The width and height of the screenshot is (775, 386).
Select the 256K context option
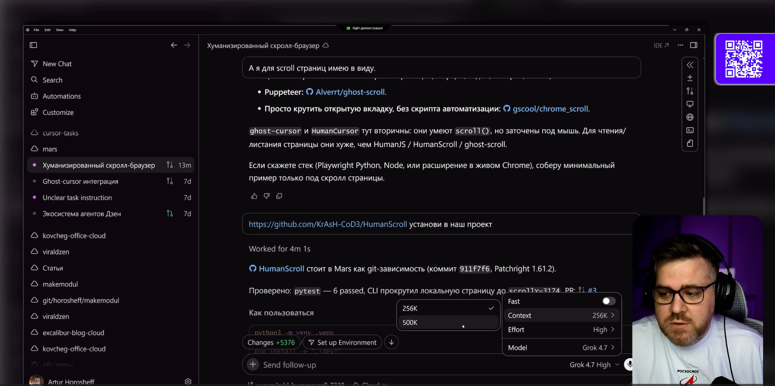(x=448, y=308)
